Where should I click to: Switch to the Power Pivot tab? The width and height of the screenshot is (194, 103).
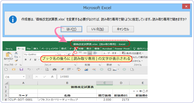tap(122, 49)
